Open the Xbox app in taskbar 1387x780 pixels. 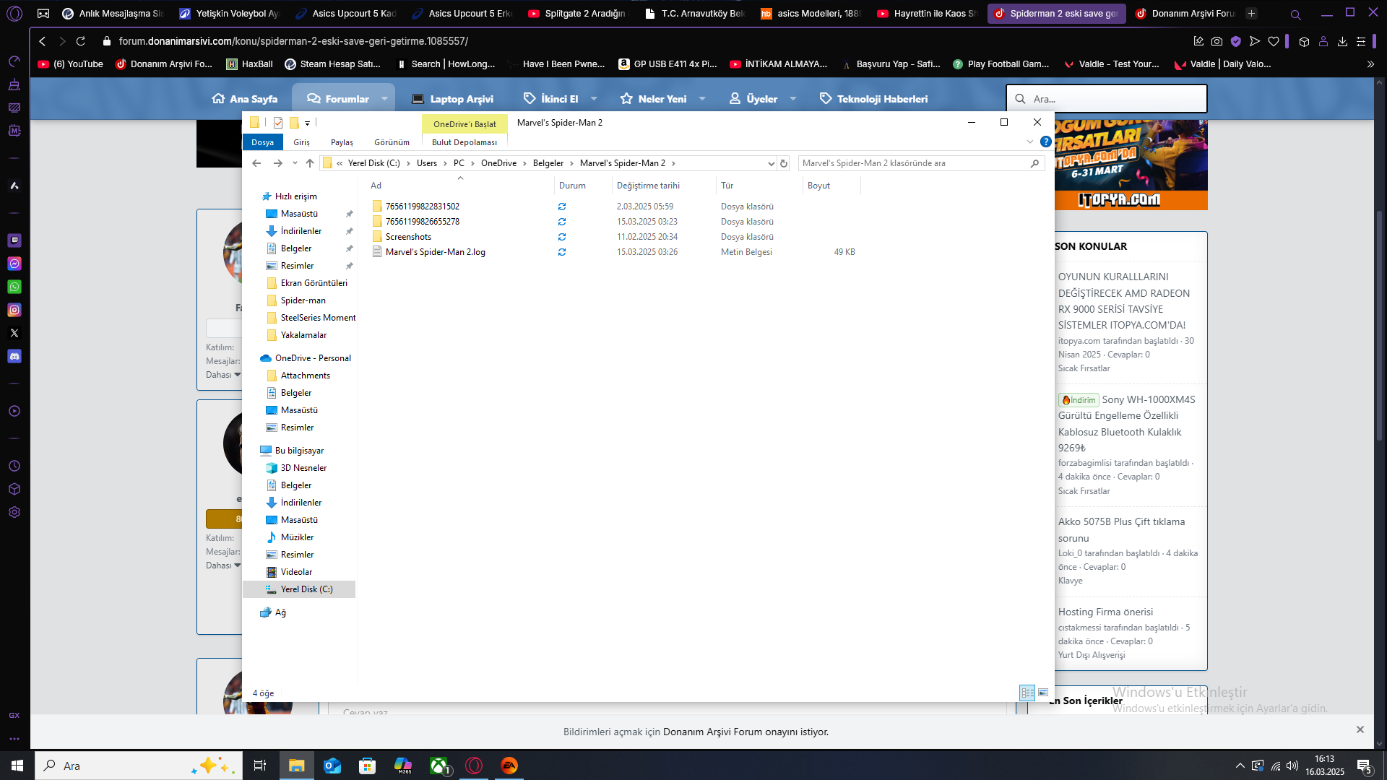pyautogui.click(x=438, y=766)
